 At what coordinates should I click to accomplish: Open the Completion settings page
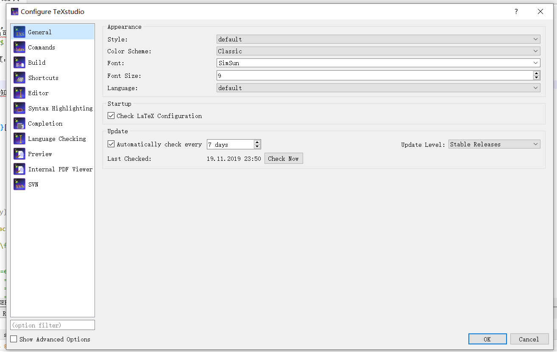[x=53, y=124]
